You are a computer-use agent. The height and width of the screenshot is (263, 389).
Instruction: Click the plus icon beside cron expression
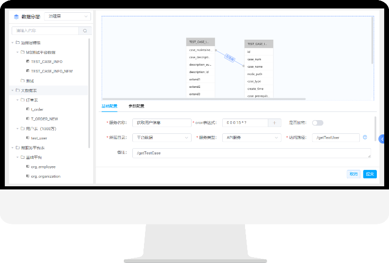275,123
